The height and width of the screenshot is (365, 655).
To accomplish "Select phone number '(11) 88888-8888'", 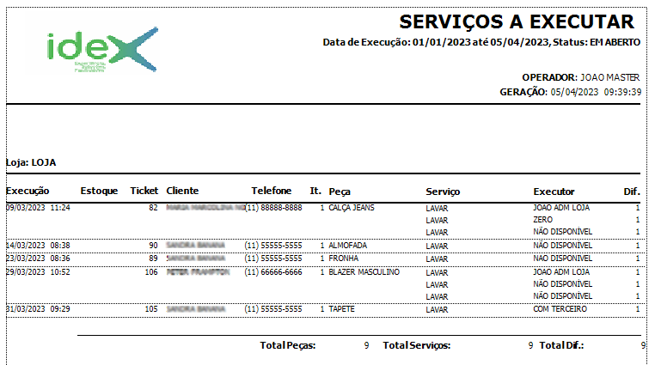I will [x=273, y=207].
